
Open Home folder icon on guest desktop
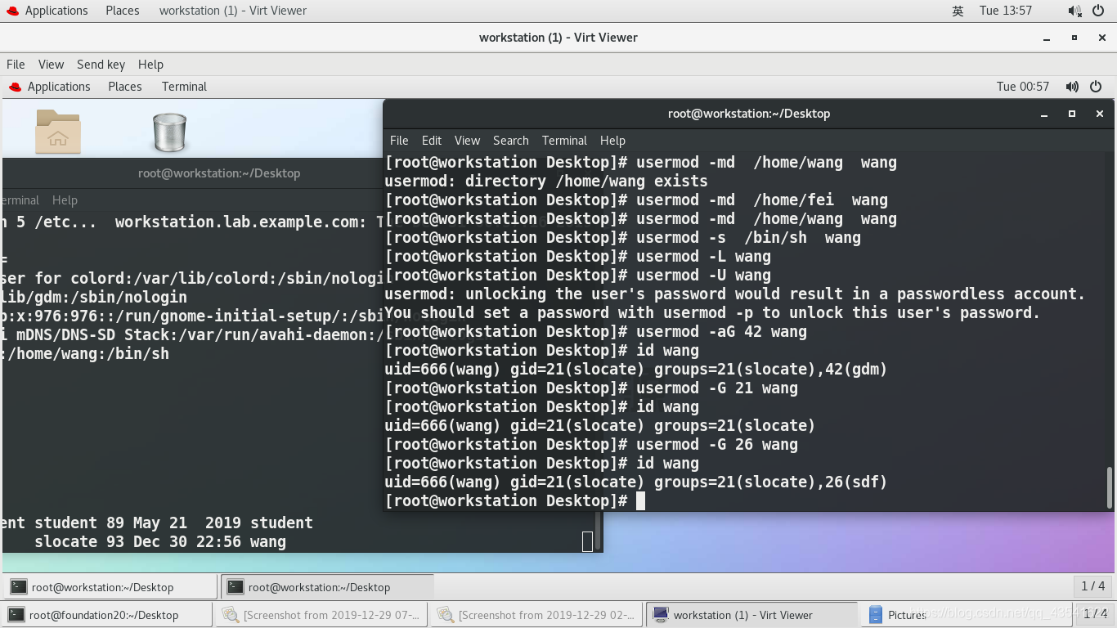coord(58,132)
